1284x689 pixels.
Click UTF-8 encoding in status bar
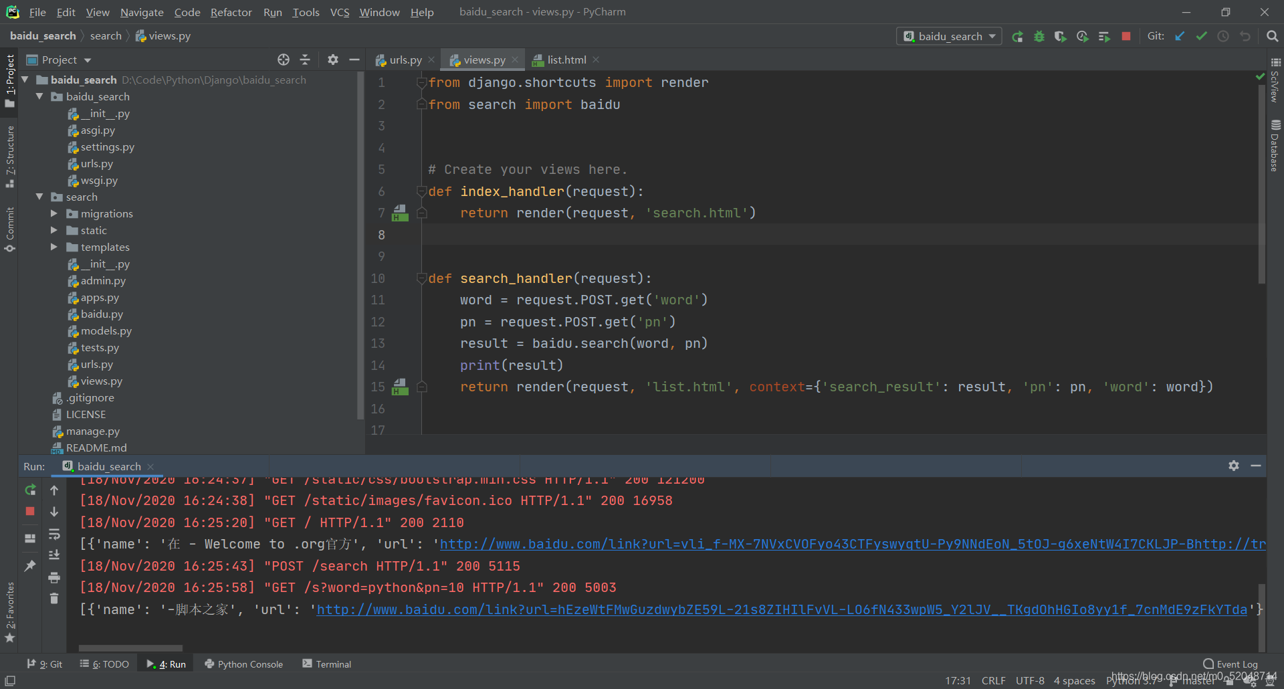tap(1030, 680)
